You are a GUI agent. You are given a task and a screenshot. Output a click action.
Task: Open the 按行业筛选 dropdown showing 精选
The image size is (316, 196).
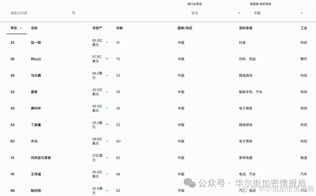pos(216,13)
